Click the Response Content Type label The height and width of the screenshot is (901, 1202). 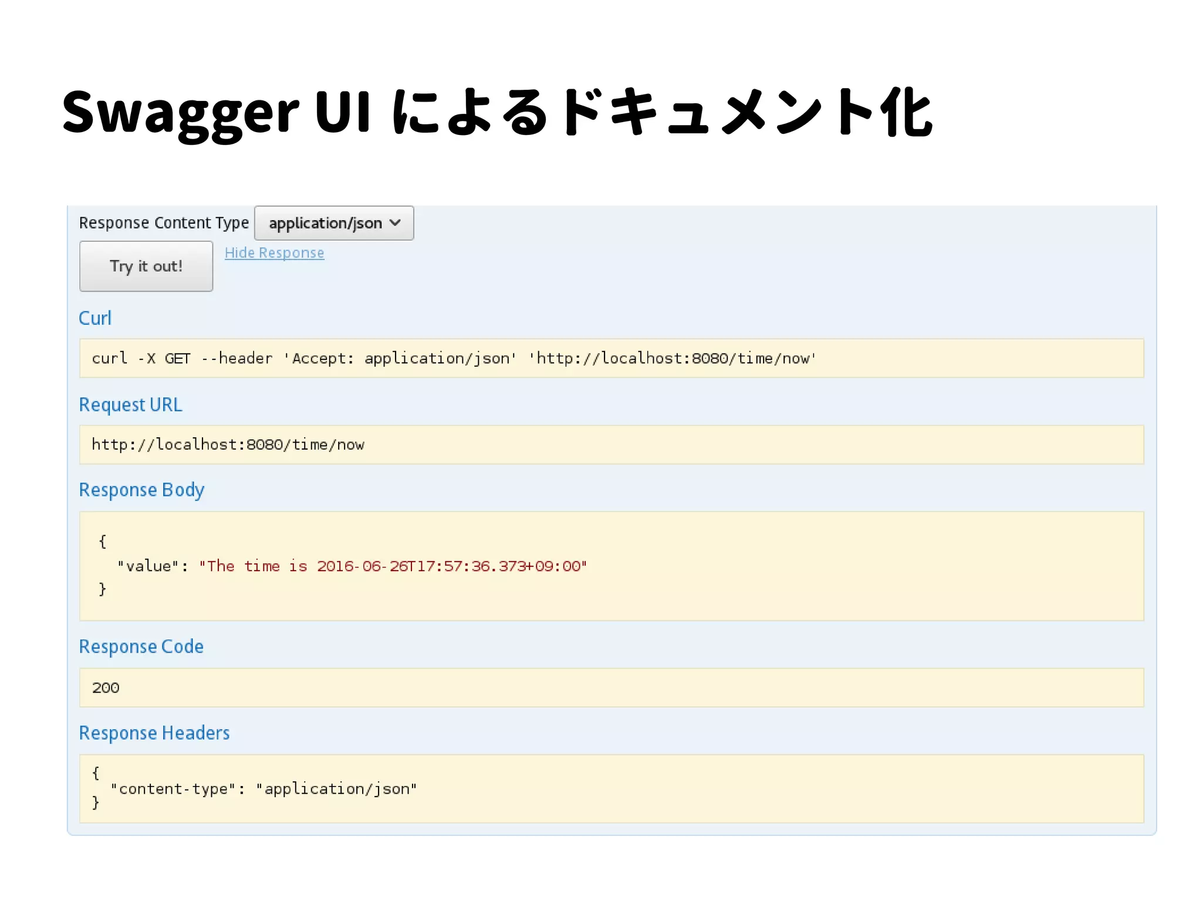pos(164,223)
